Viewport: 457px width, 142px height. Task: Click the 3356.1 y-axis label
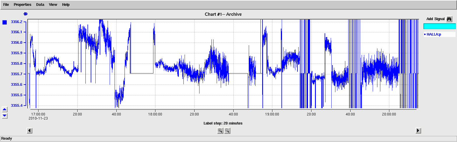click(x=17, y=32)
